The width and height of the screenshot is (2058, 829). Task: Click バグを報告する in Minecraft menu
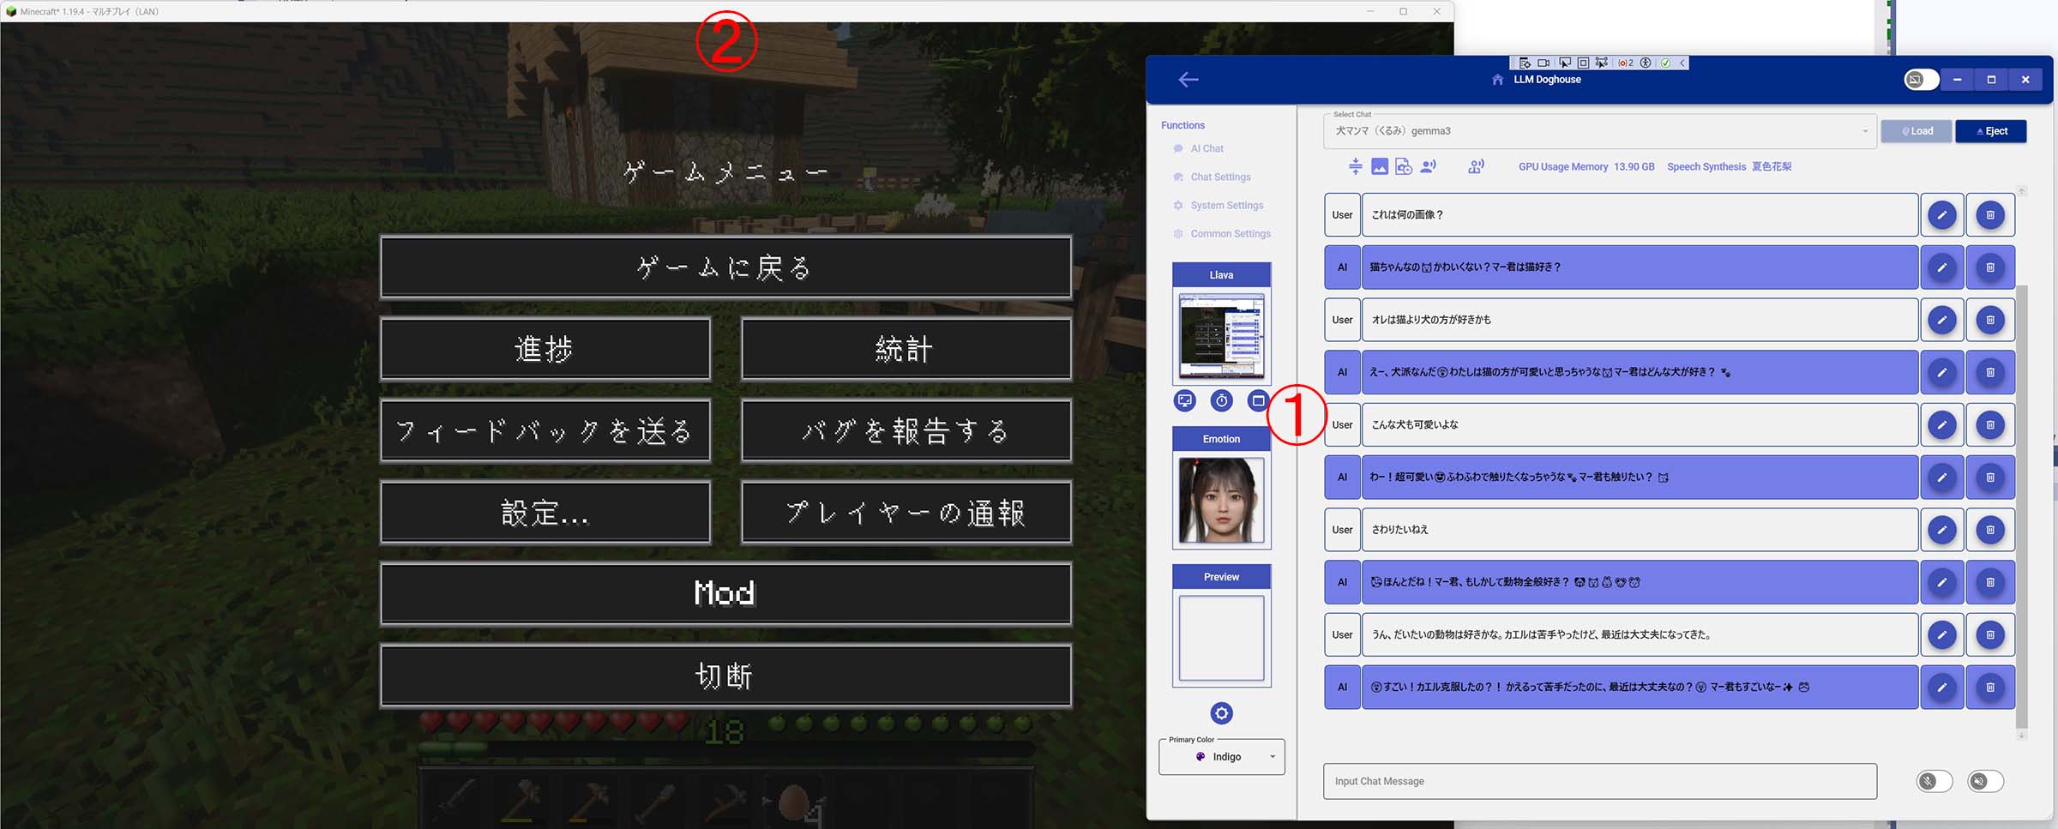(906, 430)
